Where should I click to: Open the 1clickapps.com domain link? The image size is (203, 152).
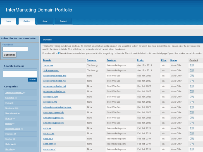point(51,70)
